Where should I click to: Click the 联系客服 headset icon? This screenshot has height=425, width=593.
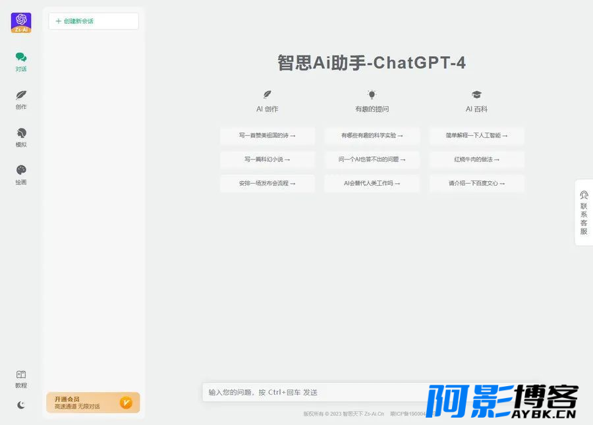pos(584,195)
